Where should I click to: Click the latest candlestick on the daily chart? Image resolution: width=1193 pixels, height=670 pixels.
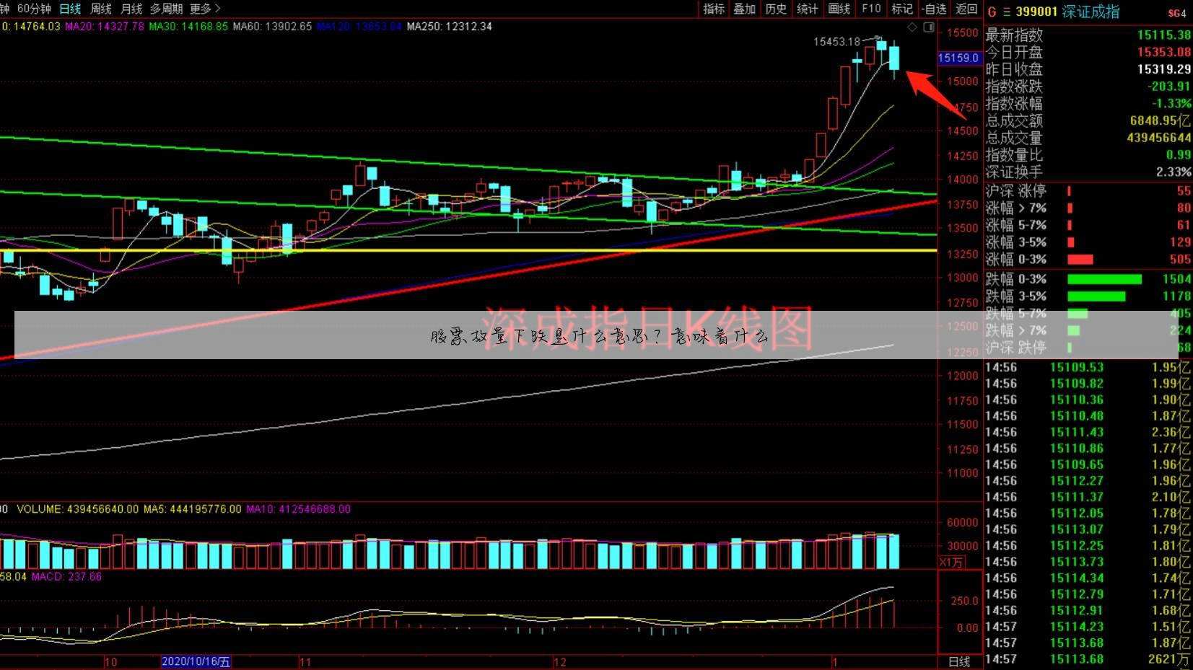[895, 58]
